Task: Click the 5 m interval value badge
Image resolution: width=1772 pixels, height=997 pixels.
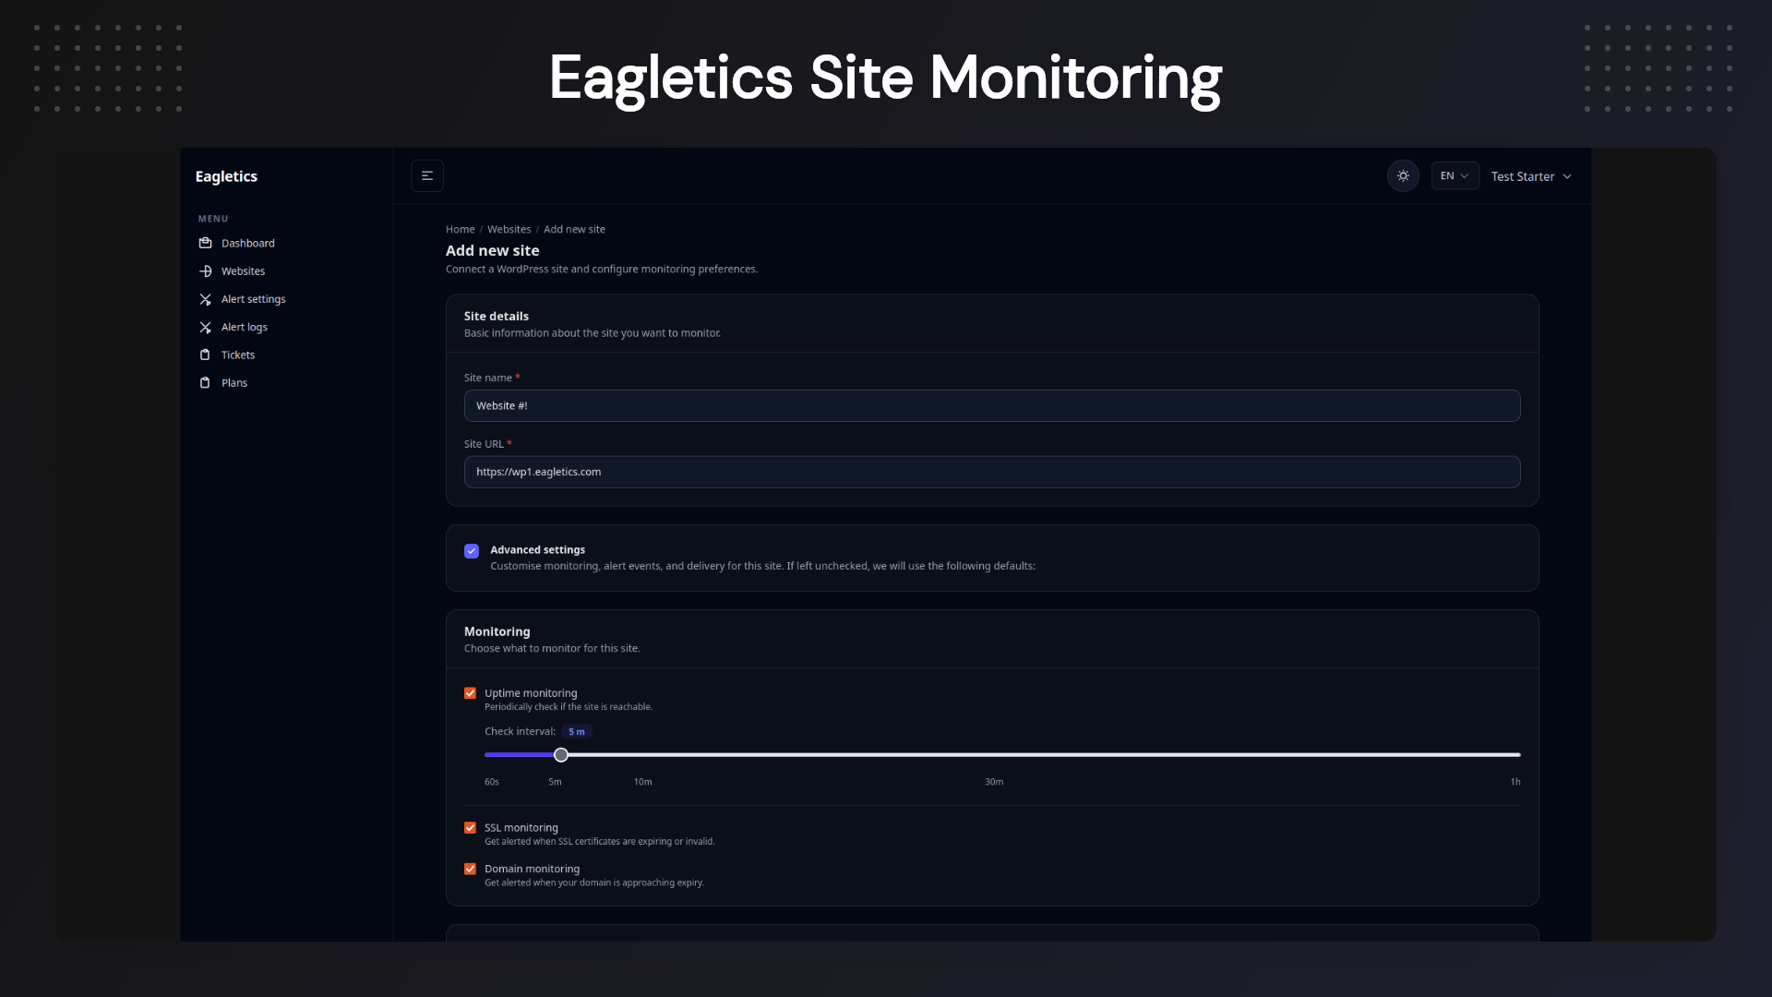Action: pos(577,732)
